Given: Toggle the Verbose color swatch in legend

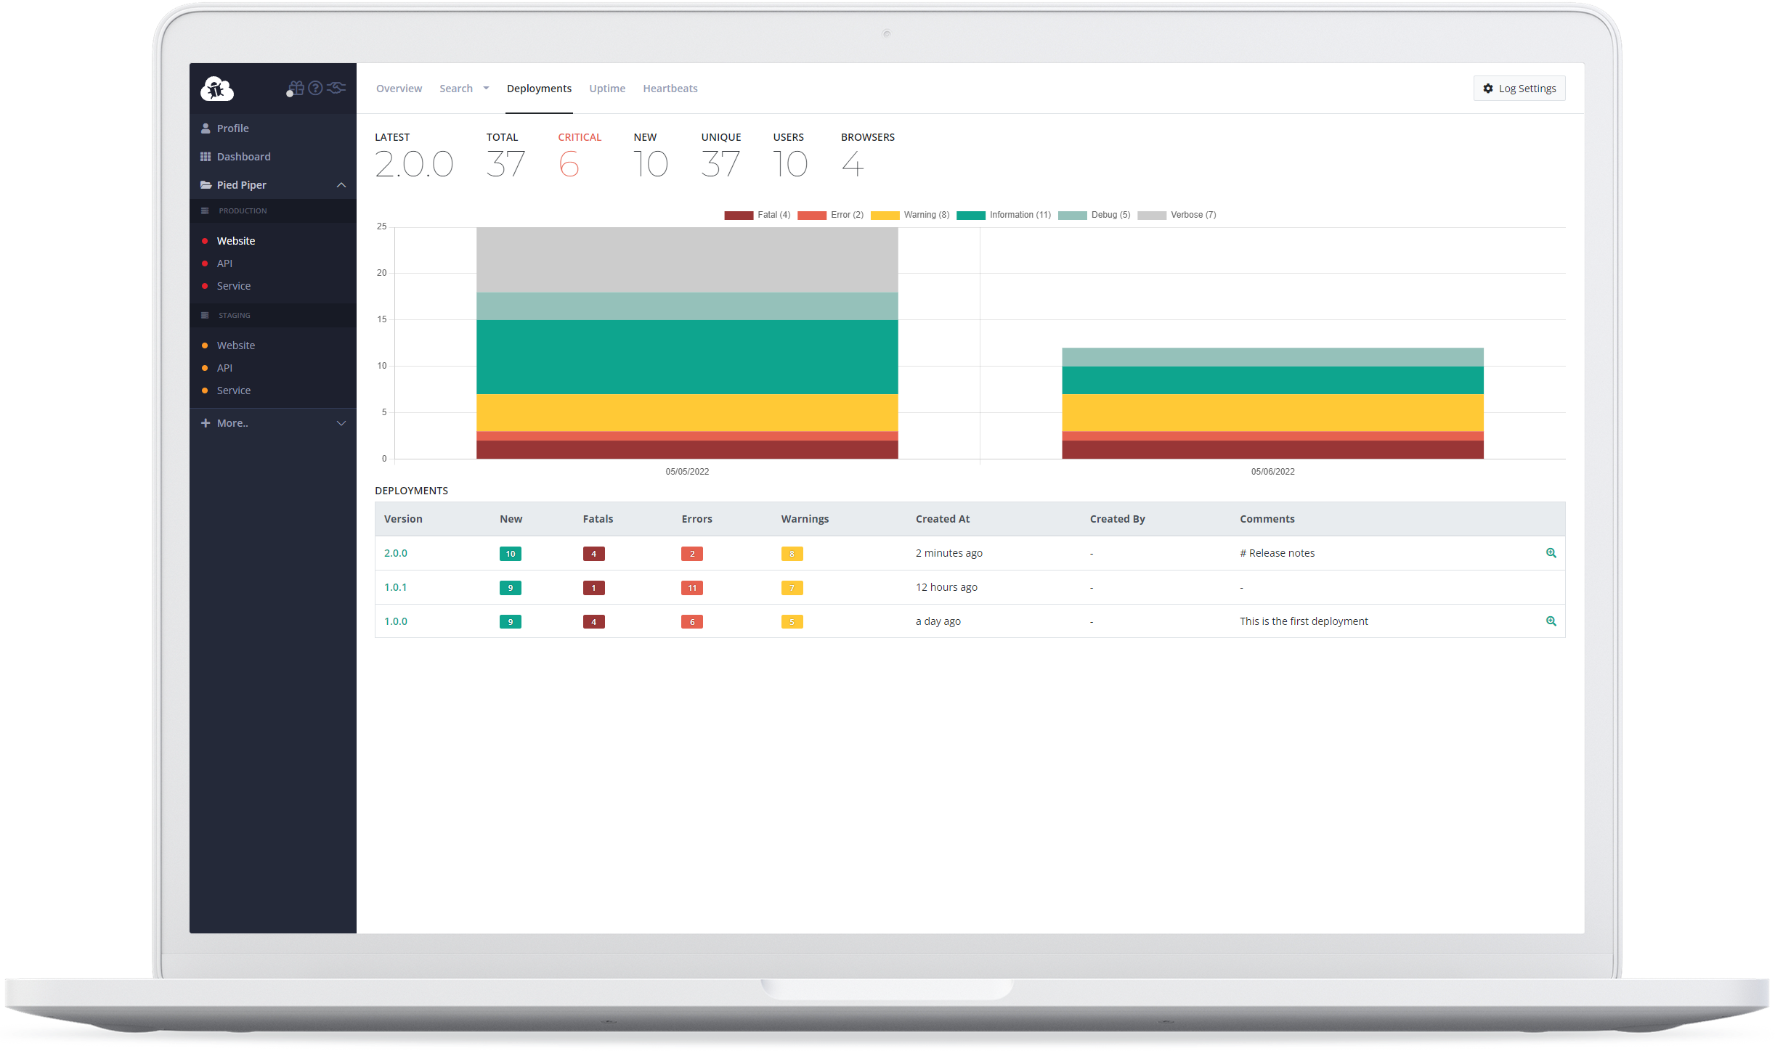Looking at the screenshot, I should pos(1151,215).
